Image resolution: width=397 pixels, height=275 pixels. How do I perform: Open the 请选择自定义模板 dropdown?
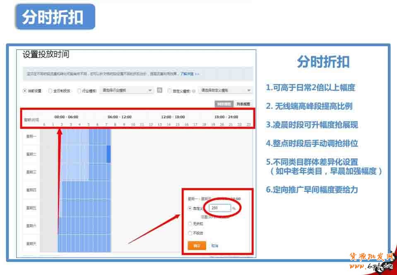point(226,90)
